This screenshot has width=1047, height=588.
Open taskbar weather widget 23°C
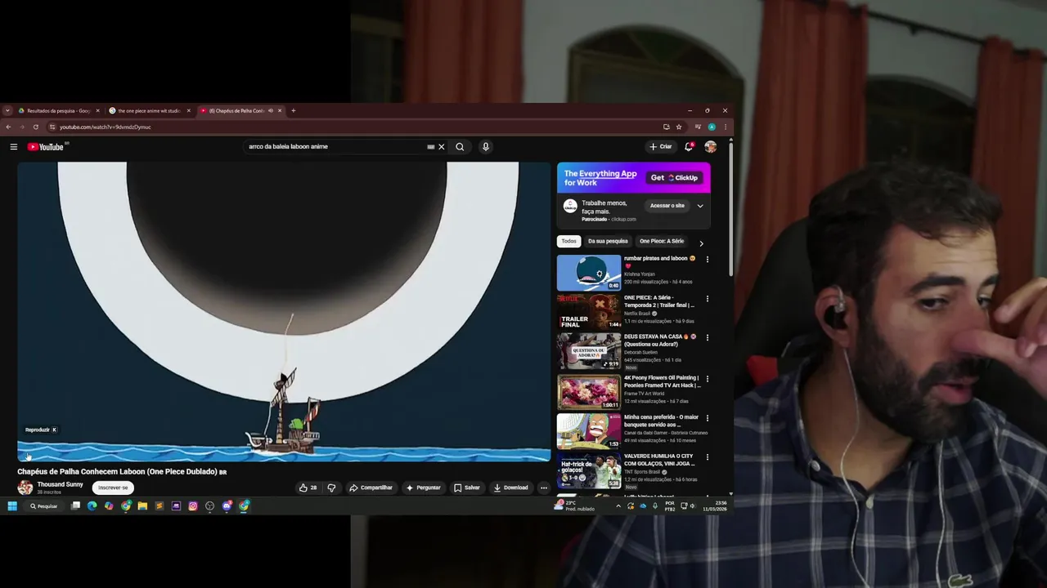575,506
